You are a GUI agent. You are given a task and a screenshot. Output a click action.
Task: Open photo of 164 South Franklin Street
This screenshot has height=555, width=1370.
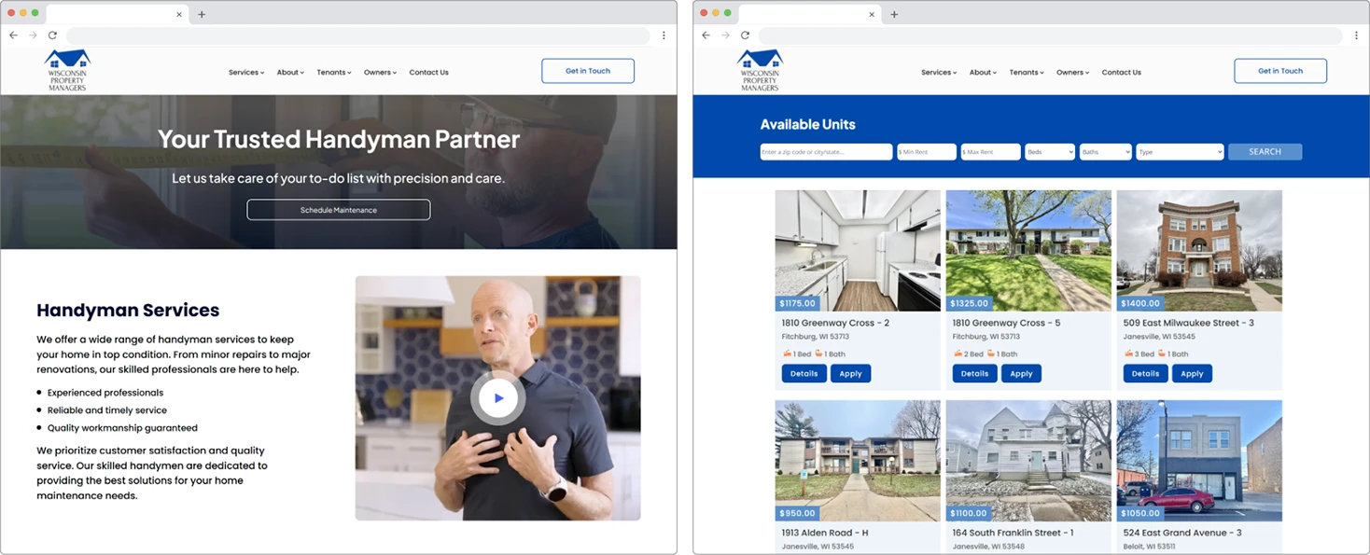[x=1028, y=460]
